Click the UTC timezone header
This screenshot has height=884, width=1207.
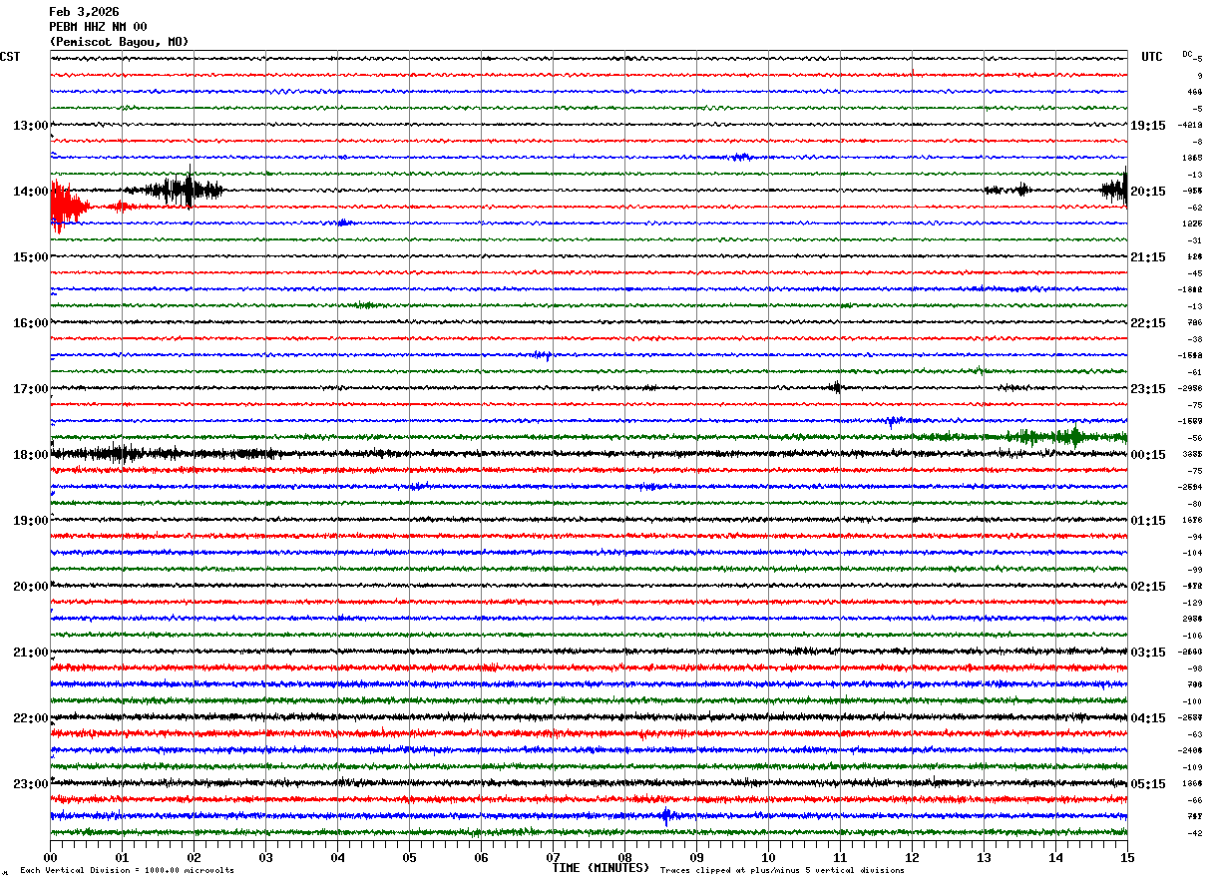1152,57
